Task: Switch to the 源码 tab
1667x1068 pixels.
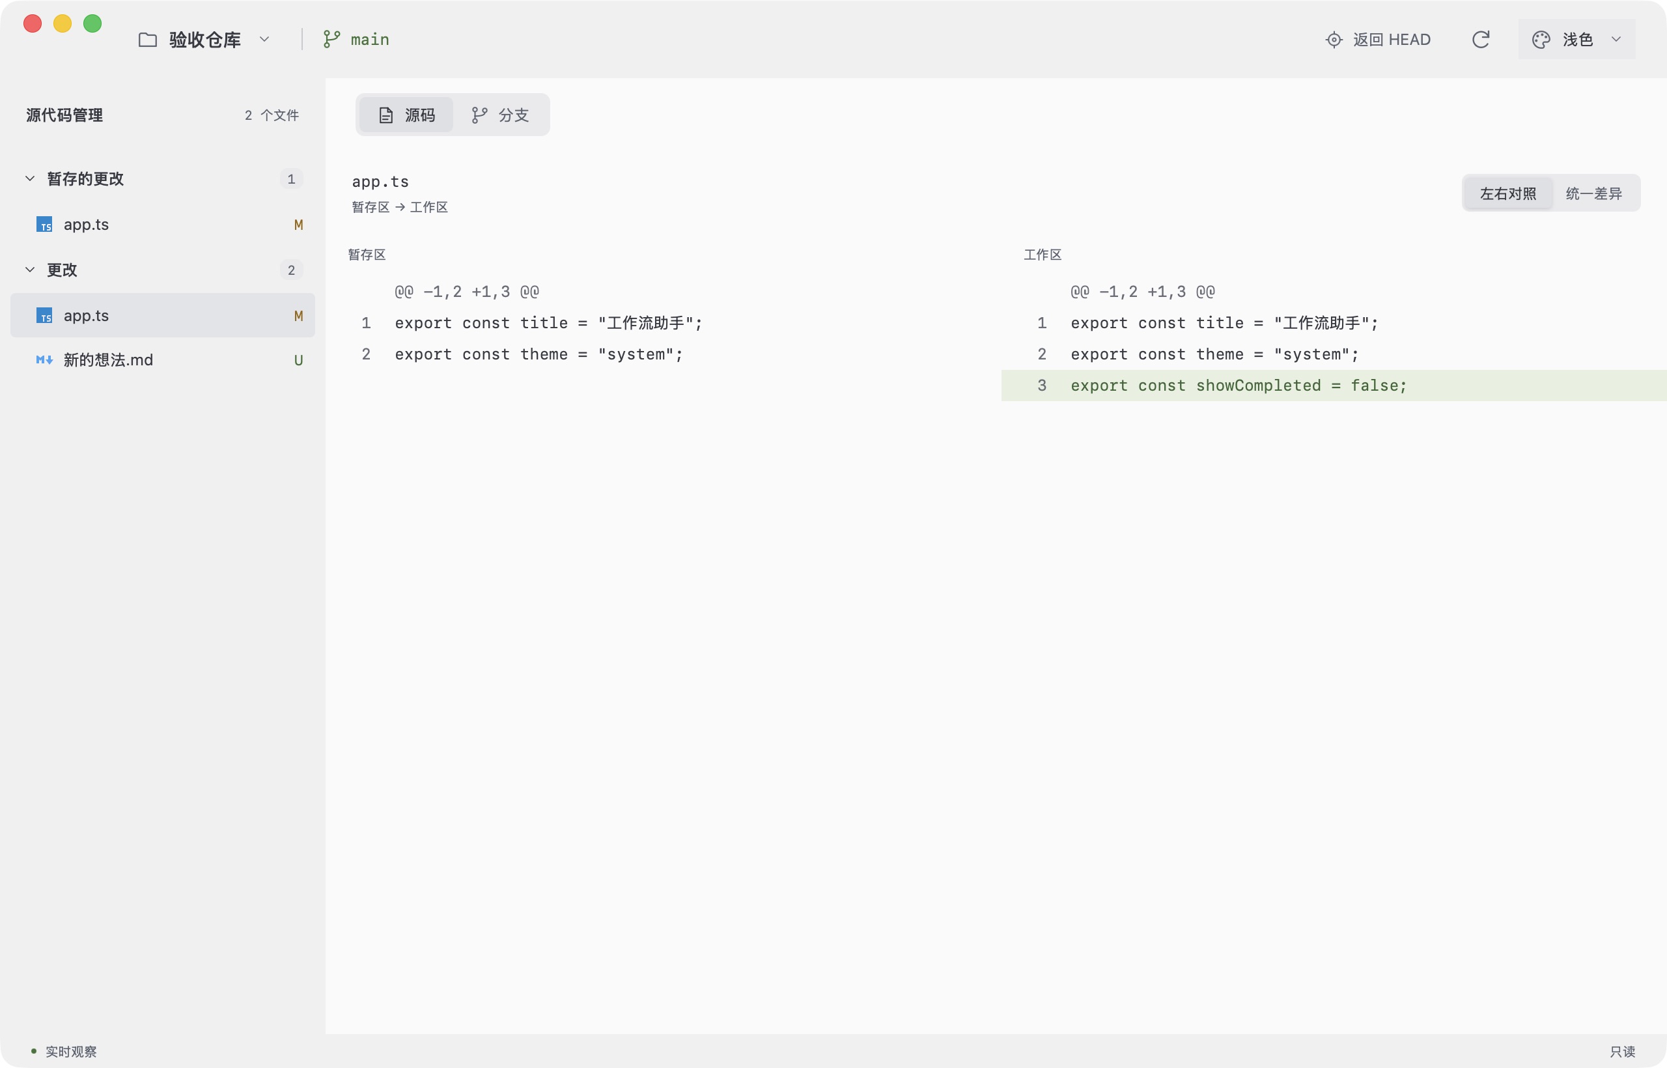Action: [x=406, y=115]
